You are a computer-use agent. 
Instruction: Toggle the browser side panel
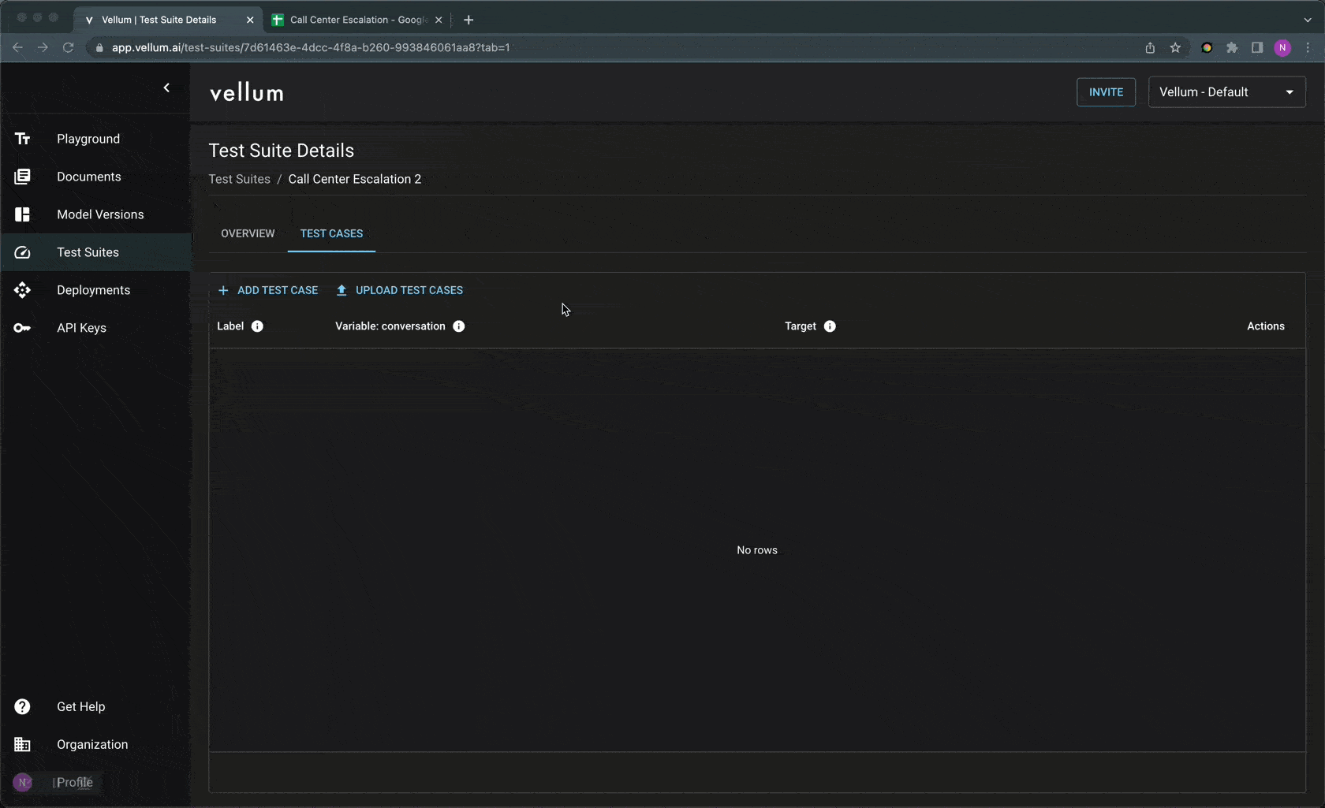(x=1257, y=48)
